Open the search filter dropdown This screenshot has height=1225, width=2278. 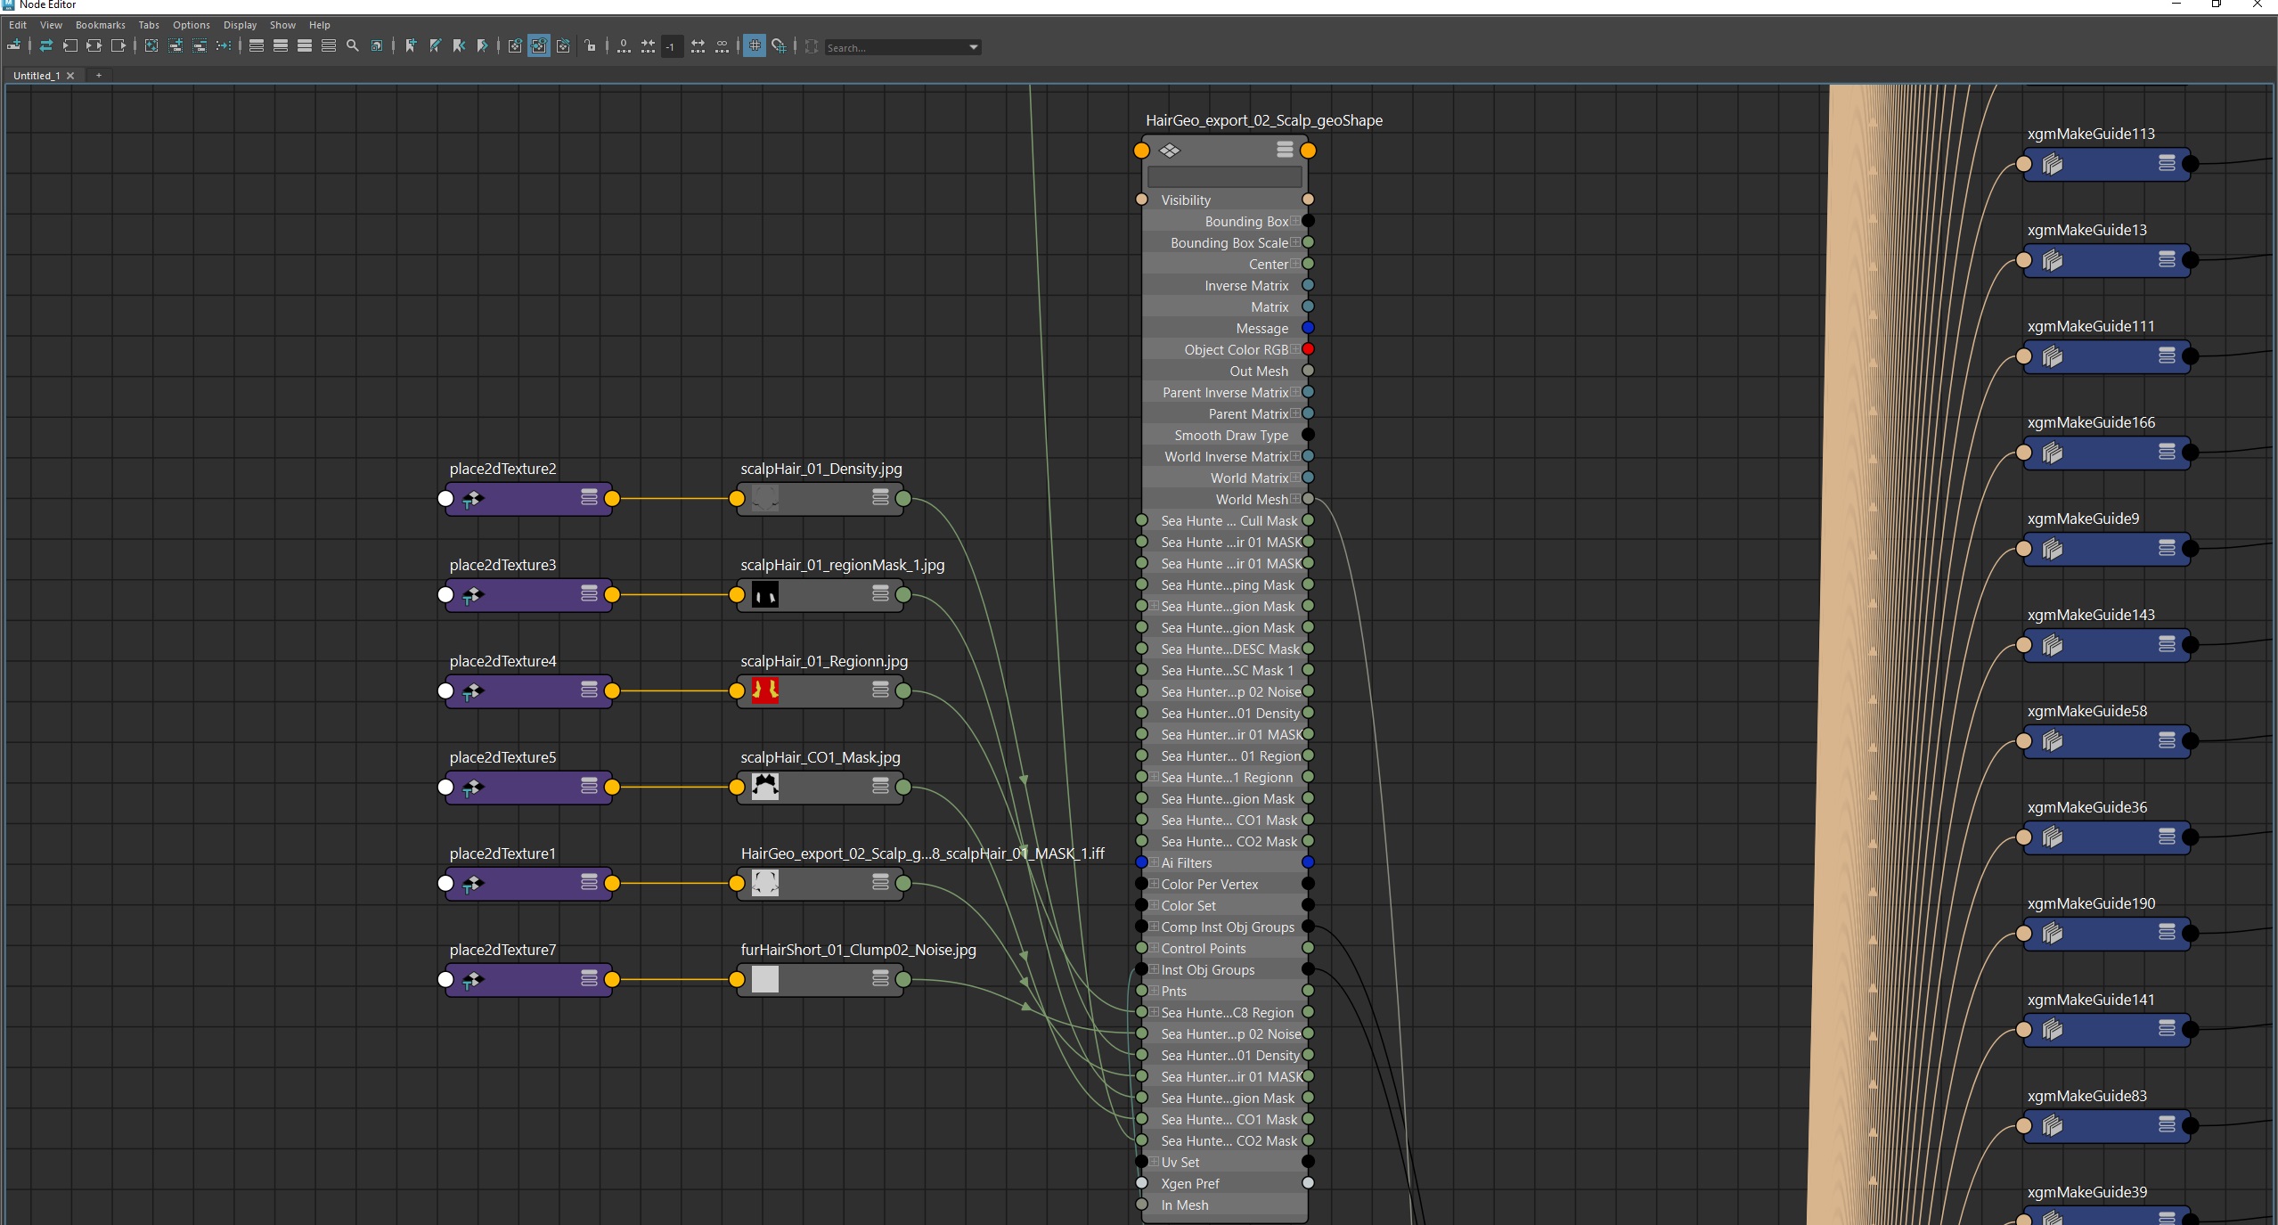point(973,47)
